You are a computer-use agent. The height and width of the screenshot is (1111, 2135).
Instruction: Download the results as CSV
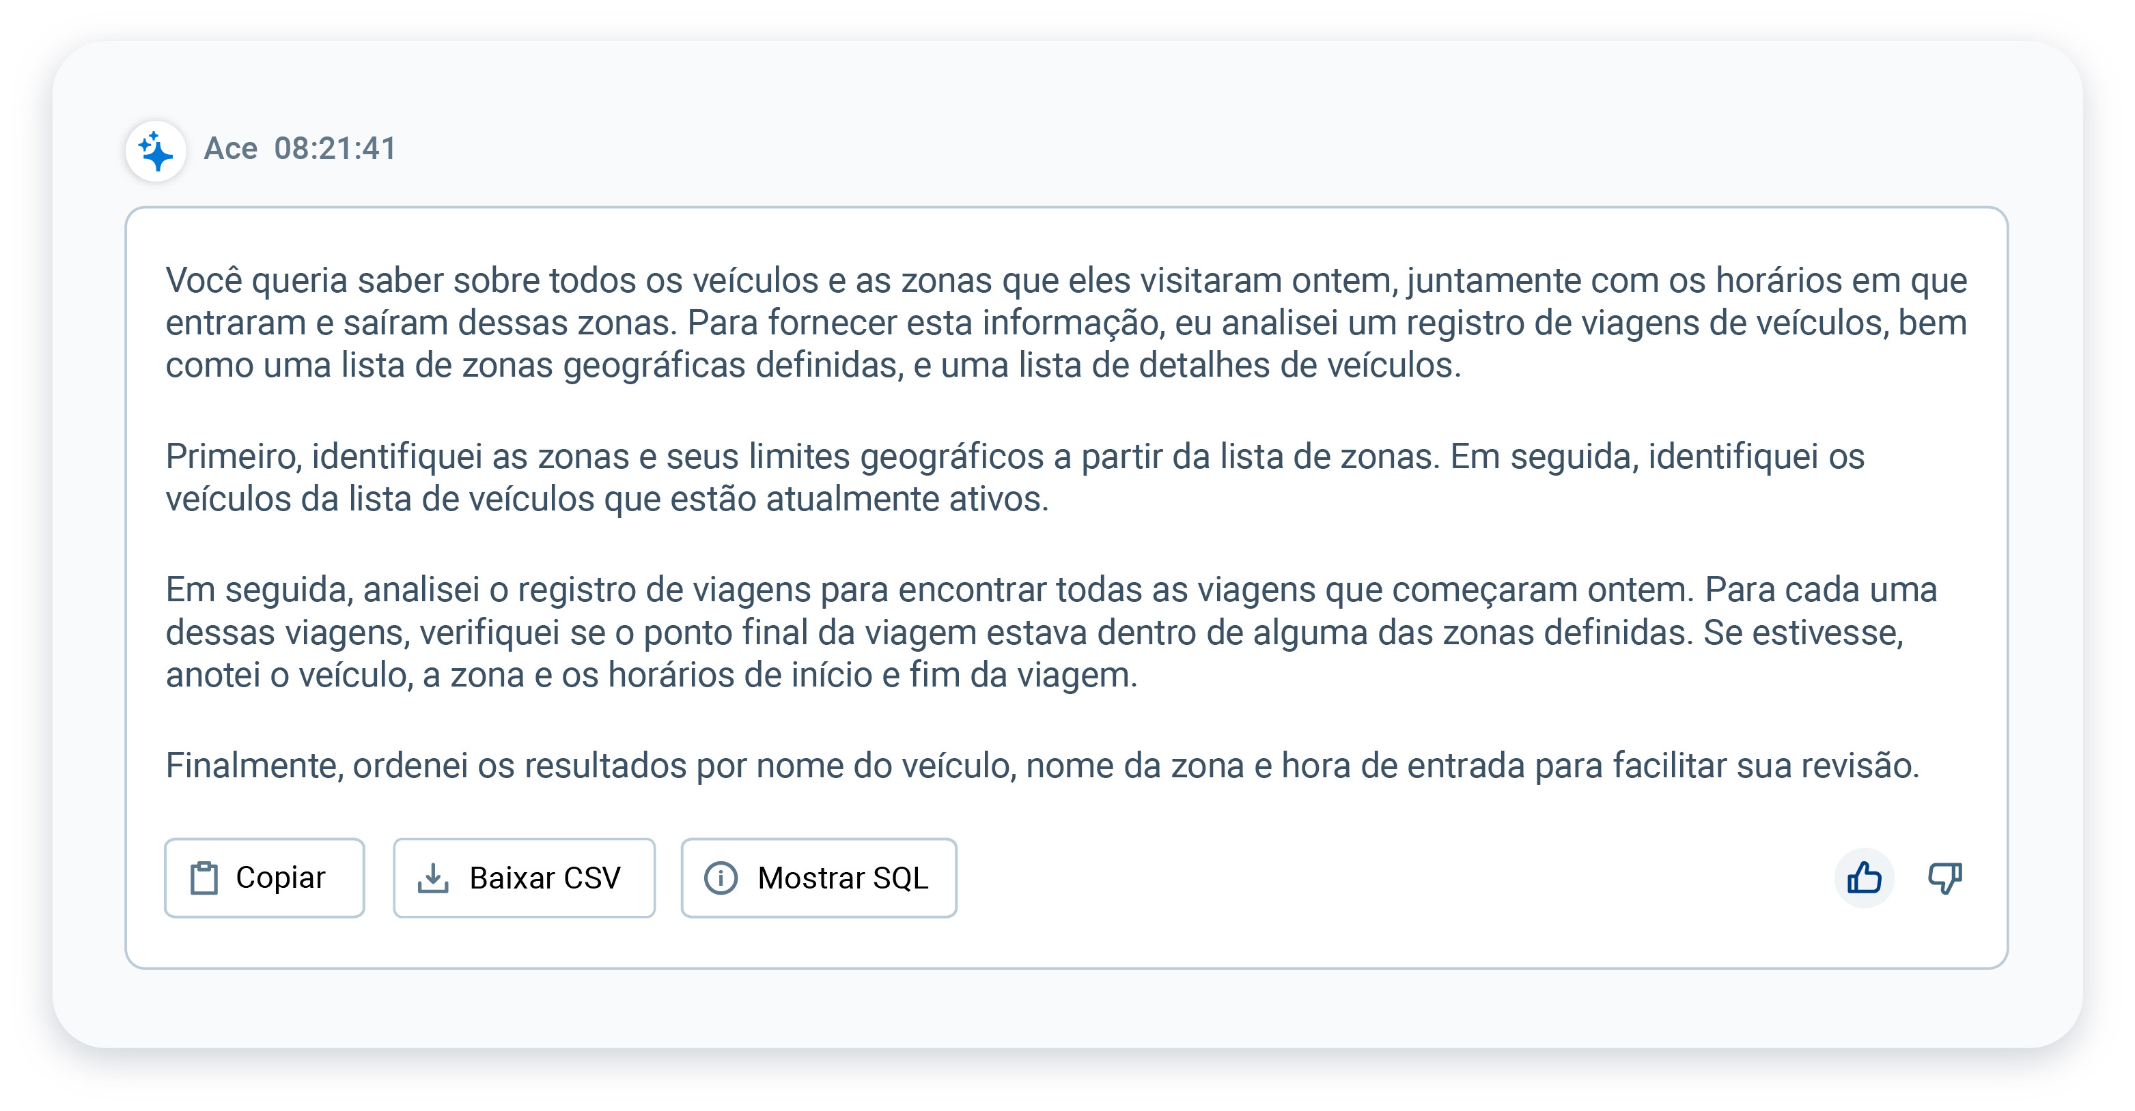524,878
